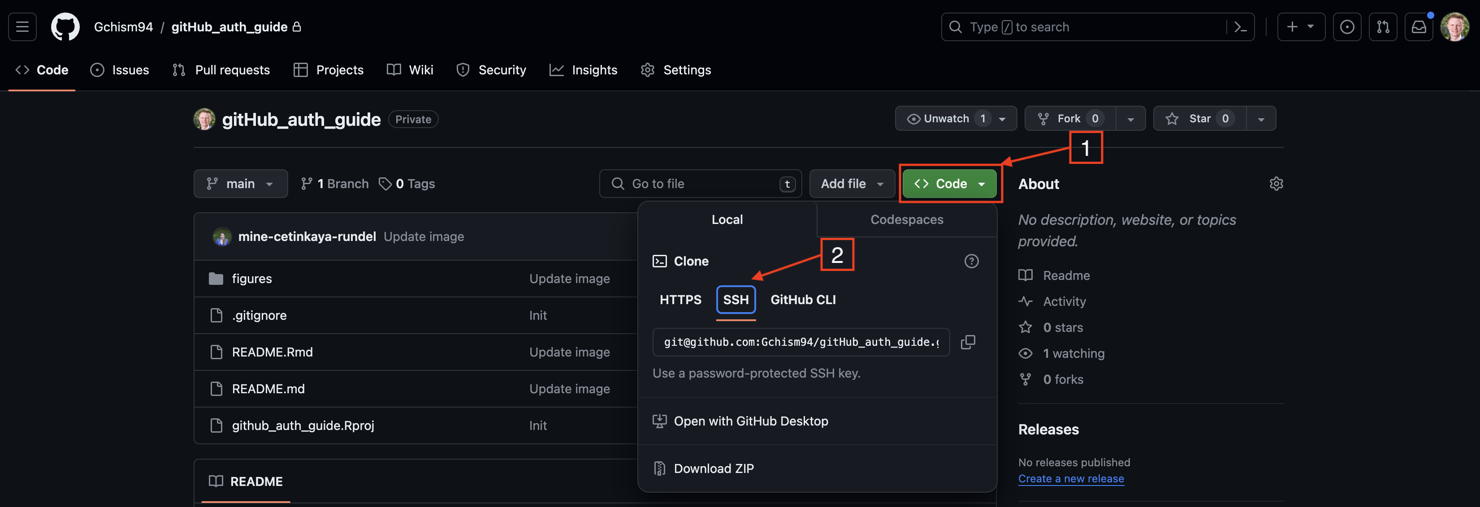Click the GitHub octocat logo
Viewport: 1480px width, 507px height.
(65, 27)
